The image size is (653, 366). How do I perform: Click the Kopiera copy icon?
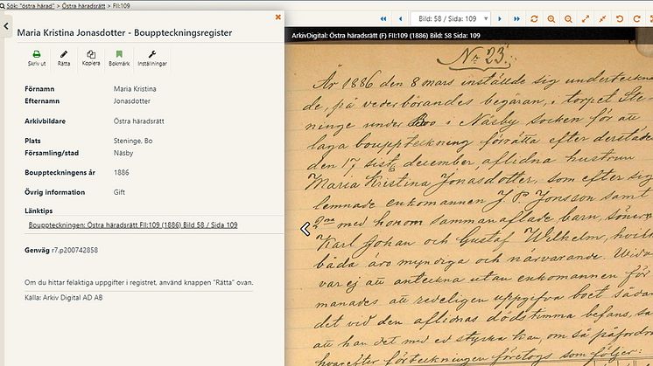(91, 54)
